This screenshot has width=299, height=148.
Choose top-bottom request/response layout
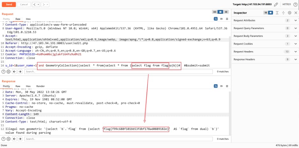(x=220, y=12)
